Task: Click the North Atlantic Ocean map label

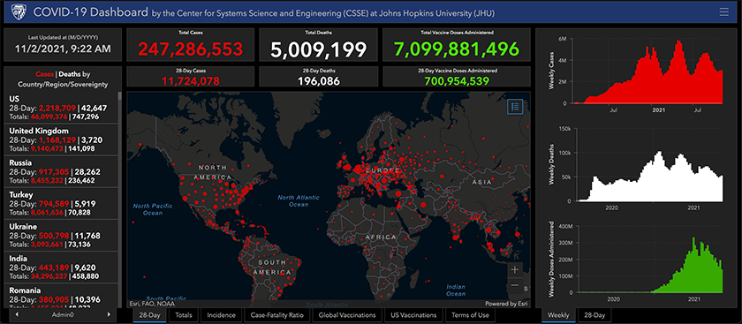Action: (299, 200)
